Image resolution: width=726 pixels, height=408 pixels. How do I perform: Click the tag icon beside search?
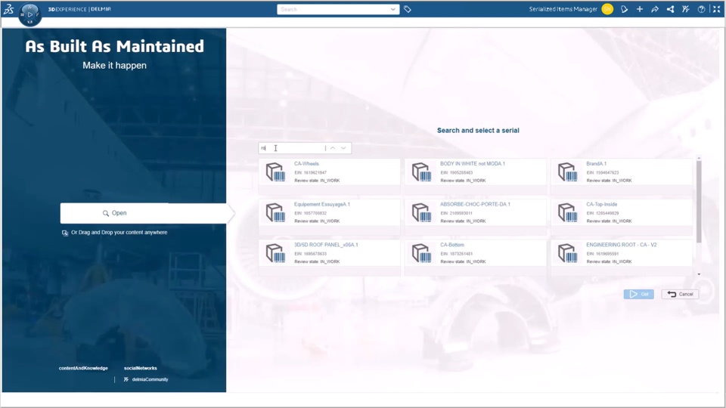[408, 9]
